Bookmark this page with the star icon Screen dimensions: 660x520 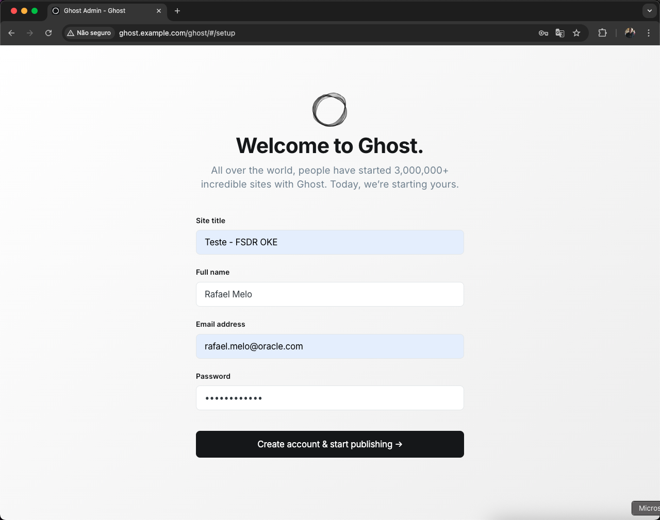tap(576, 32)
